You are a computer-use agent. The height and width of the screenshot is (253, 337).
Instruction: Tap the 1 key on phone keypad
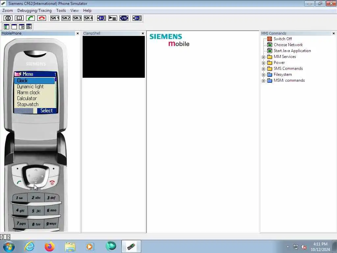click(20, 198)
